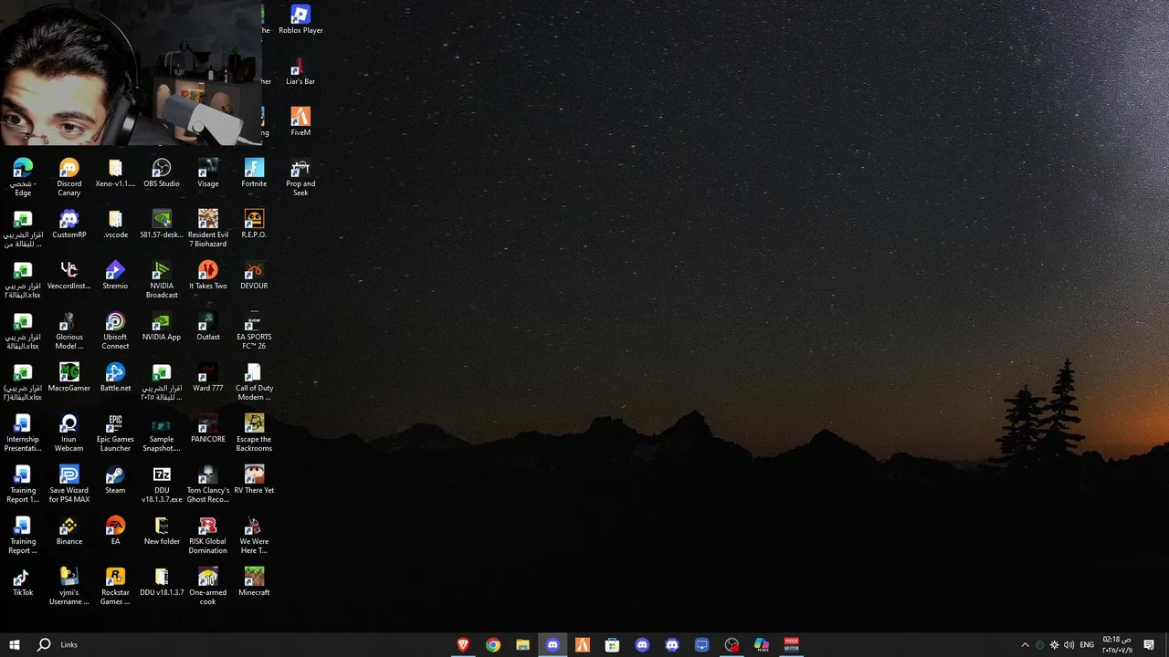Select the FiveM desktop shortcut
The image size is (1169, 657).
pos(300,122)
